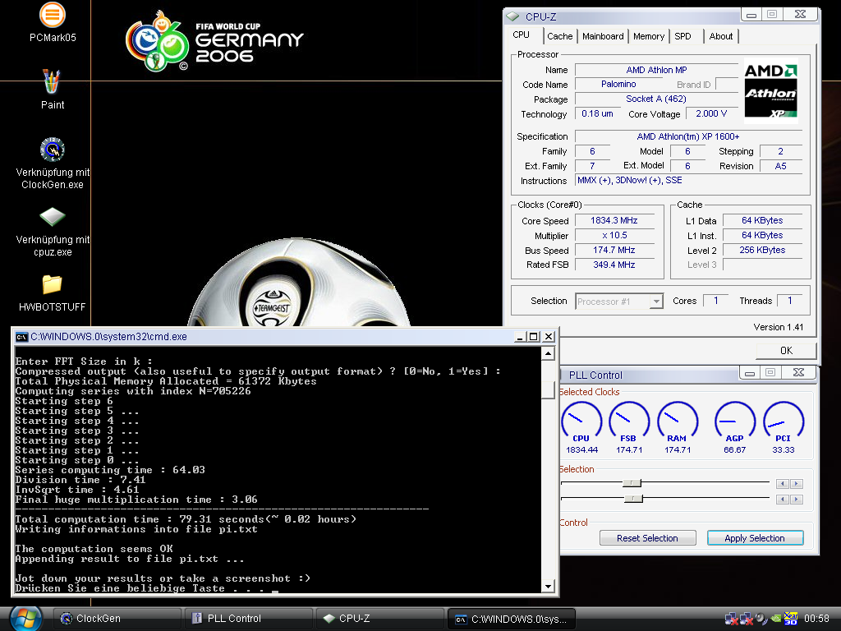Click the Apply Selection button

[x=755, y=538]
